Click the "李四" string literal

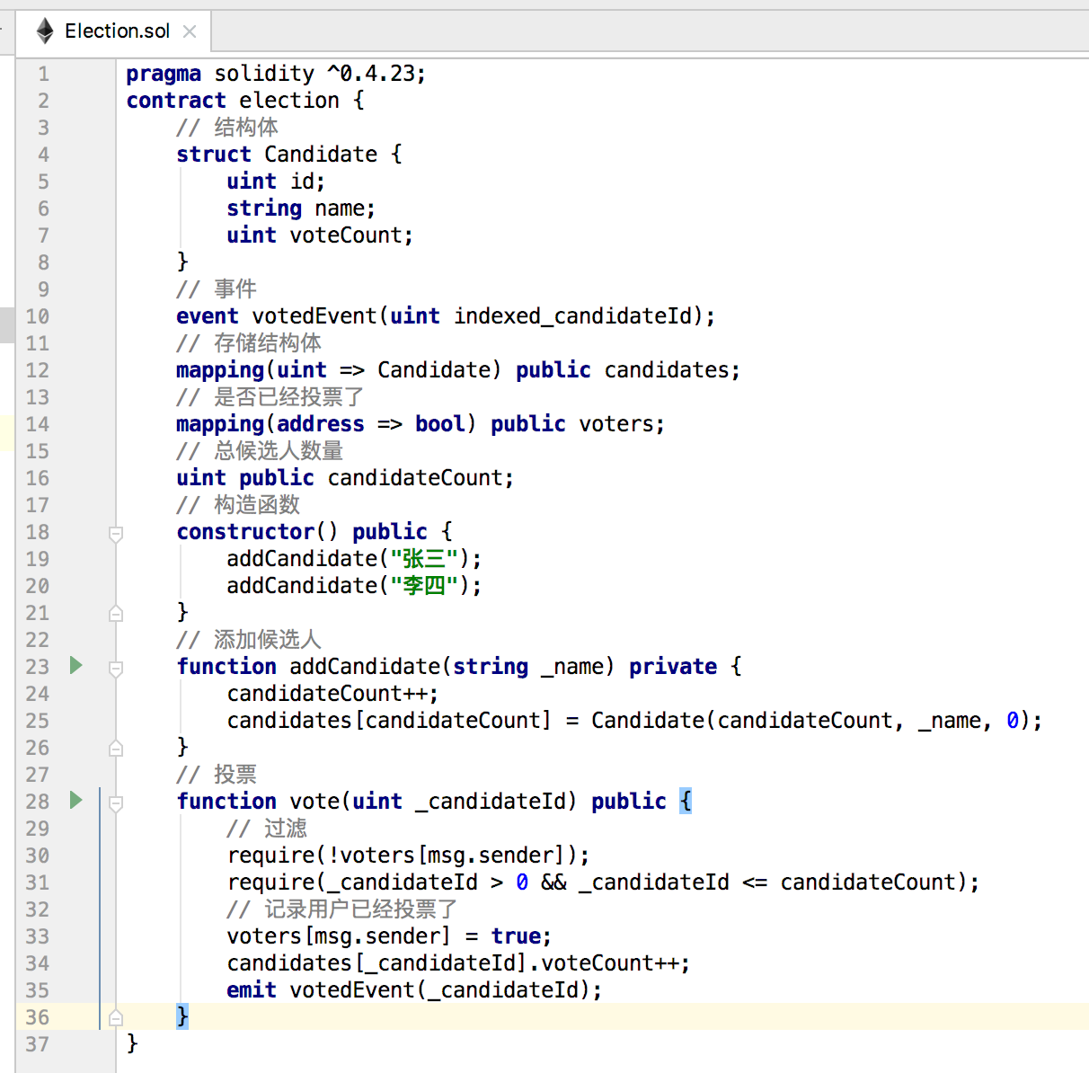pos(425,586)
